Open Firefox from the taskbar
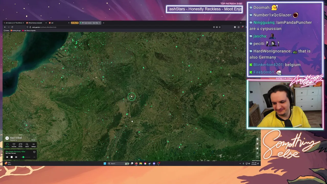Viewport: 327px width, 184px height. point(136,164)
